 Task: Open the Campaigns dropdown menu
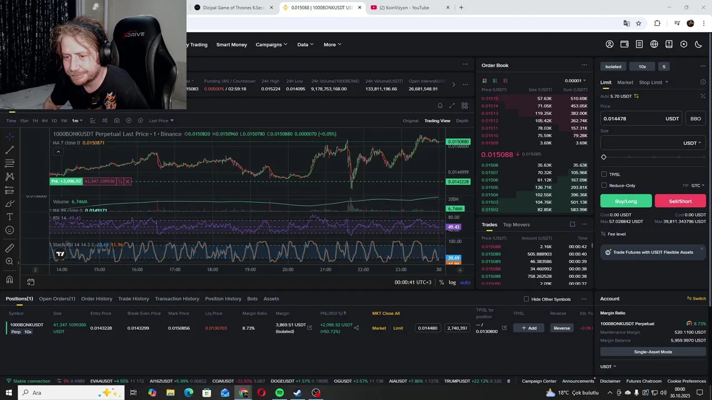click(x=271, y=44)
